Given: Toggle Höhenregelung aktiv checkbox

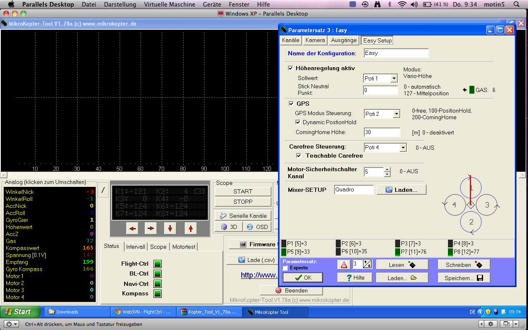Looking at the screenshot, I should (x=290, y=68).
